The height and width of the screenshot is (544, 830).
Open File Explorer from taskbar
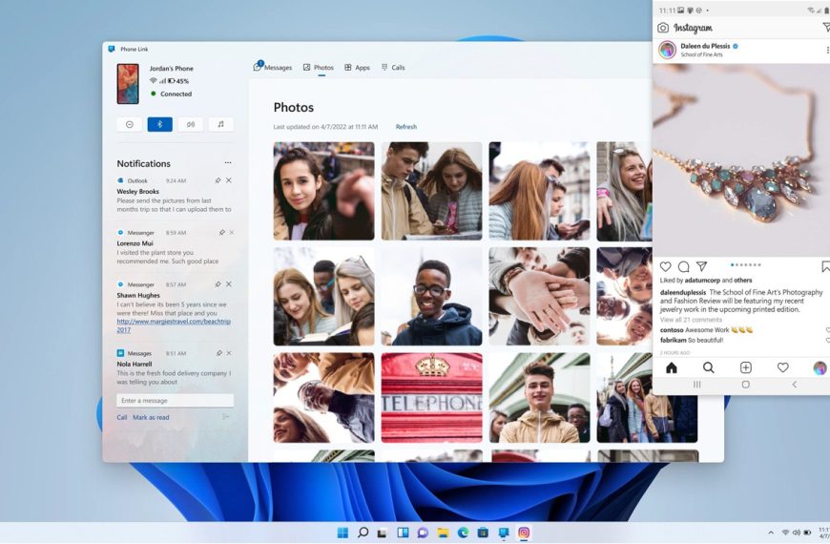pyautogui.click(x=443, y=533)
